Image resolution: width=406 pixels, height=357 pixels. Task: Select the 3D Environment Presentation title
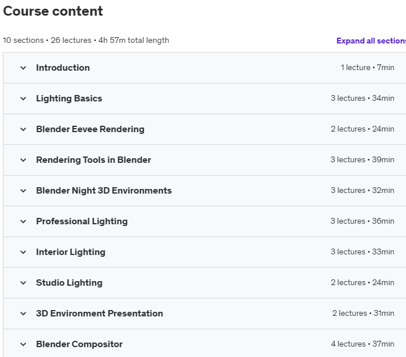99,314
